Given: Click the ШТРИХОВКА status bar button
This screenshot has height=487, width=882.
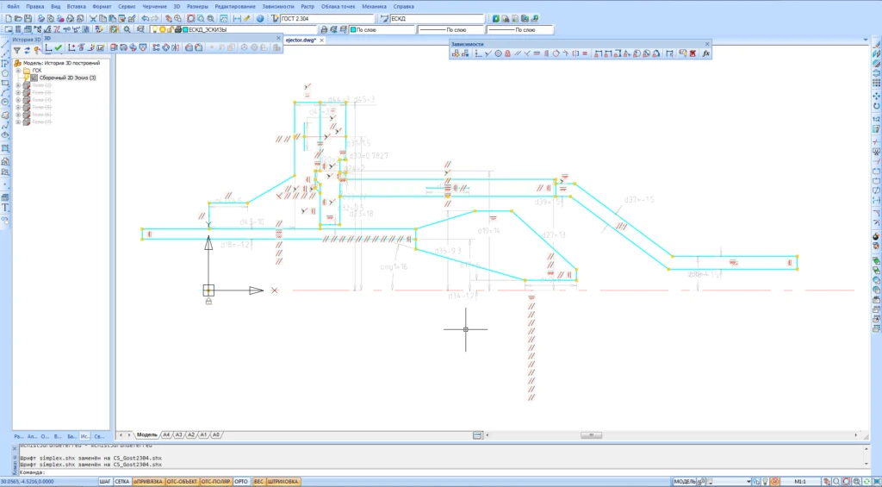Looking at the screenshot, I should [x=283, y=481].
